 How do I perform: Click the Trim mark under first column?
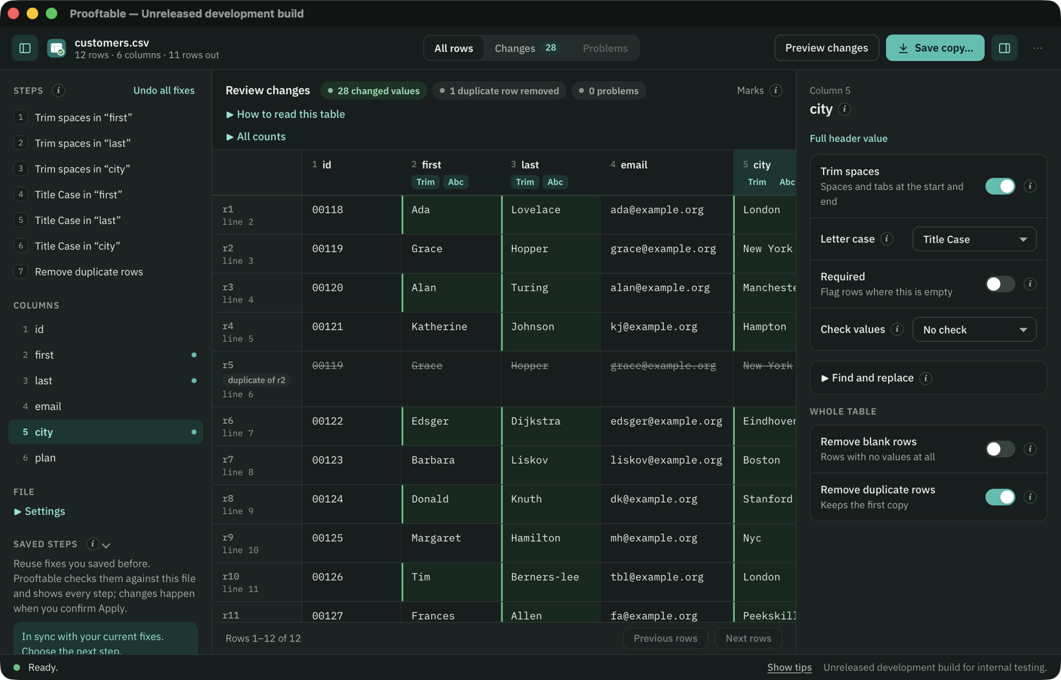click(426, 182)
